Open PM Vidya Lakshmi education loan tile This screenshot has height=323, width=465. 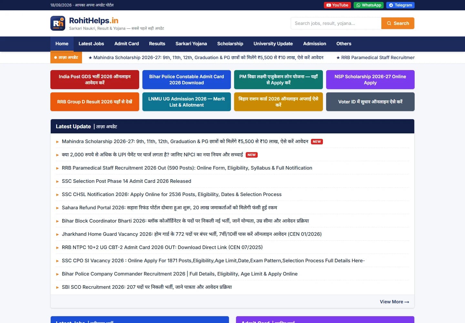(x=278, y=79)
